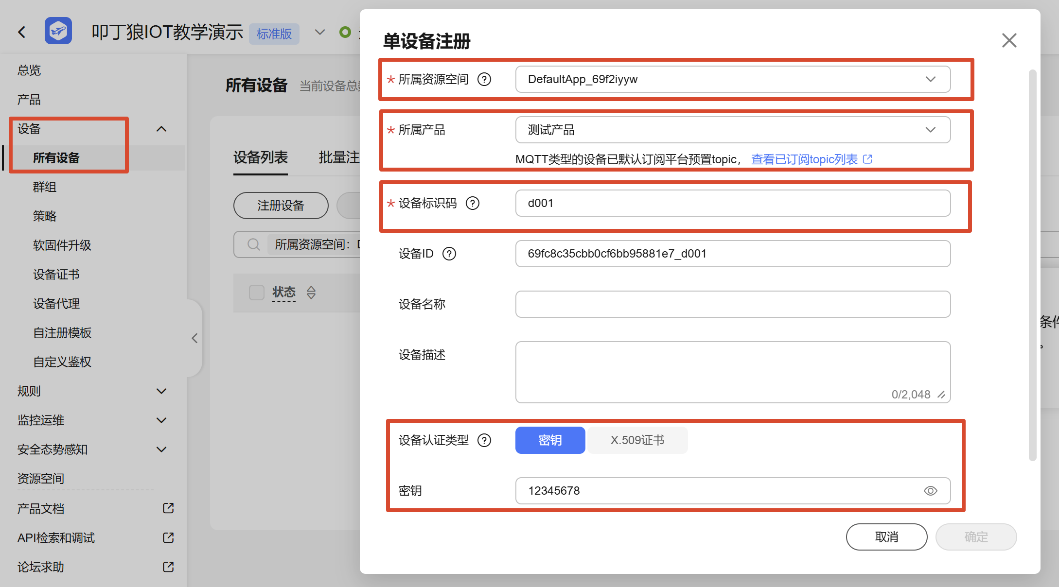Open 资源空间 in the sidebar
The width and height of the screenshot is (1059, 587).
pos(41,479)
